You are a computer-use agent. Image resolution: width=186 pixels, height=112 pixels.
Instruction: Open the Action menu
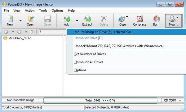click(30, 10)
